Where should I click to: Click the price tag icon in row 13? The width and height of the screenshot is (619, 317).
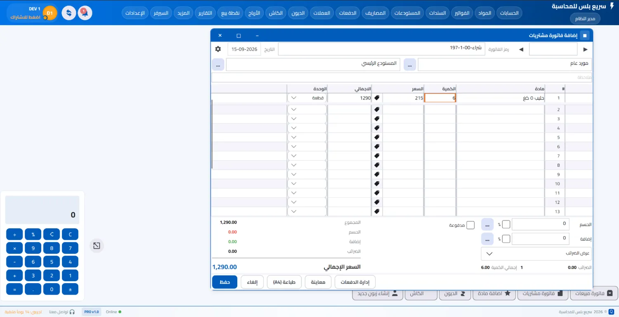click(377, 211)
